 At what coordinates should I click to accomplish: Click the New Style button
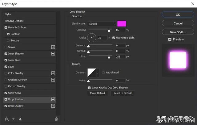pyautogui.click(x=178, y=32)
